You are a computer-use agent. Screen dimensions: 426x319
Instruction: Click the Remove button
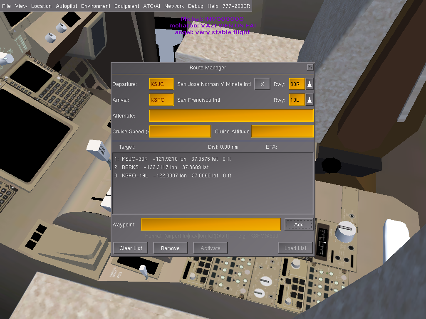(170, 248)
